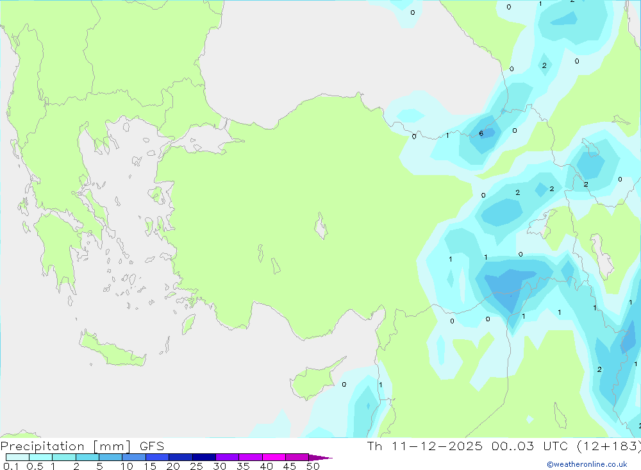Click the 'Th 11-12-2025' date text

pyautogui.click(x=425, y=446)
